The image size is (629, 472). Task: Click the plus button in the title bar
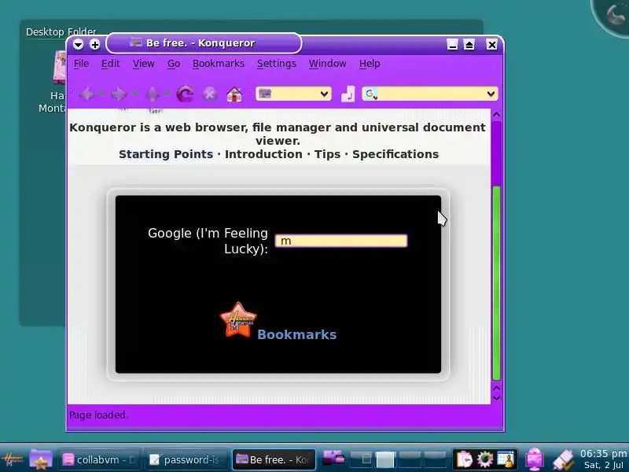(94, 44)
